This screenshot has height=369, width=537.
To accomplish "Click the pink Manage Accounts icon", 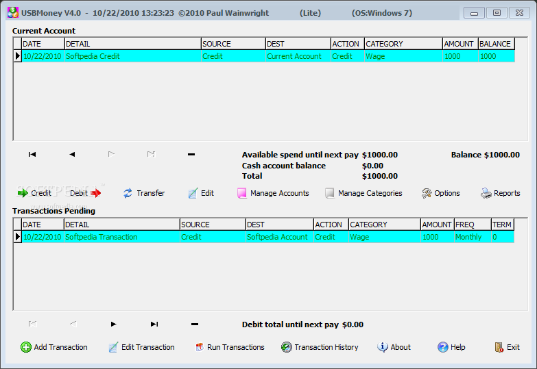I will pos(242,193).
